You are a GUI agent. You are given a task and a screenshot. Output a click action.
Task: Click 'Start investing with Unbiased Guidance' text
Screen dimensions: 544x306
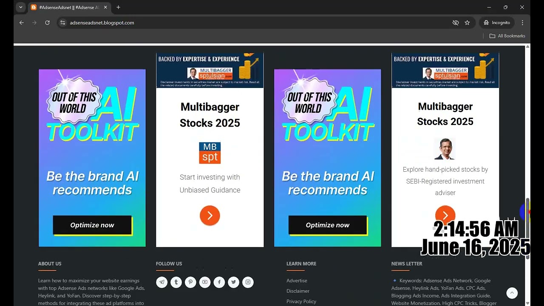[x=210, y=184]
